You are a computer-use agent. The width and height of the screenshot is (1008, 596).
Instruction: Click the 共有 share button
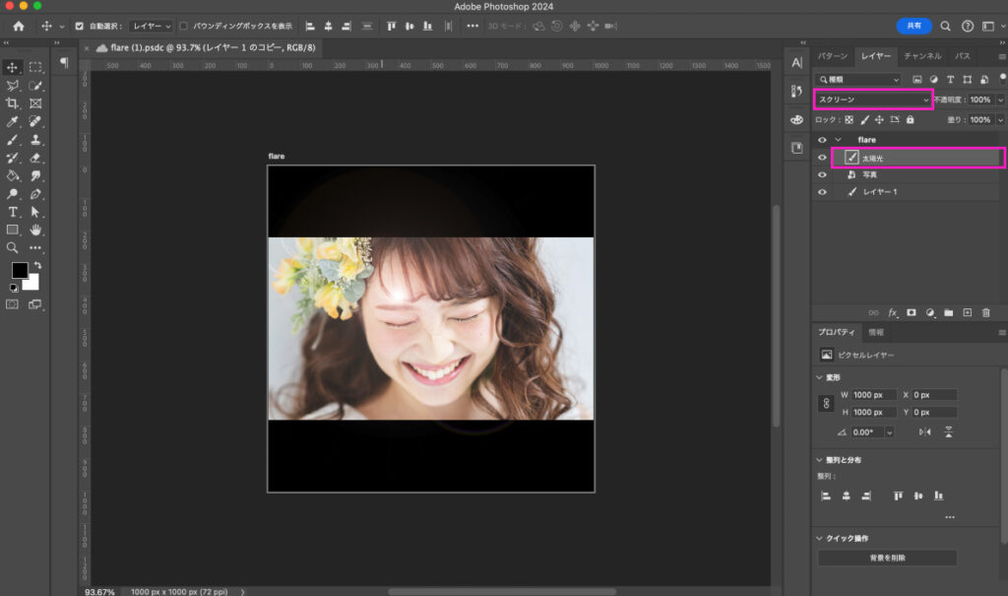tap(913, 26)
